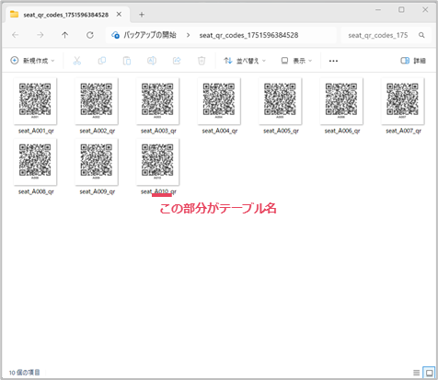
Task: Click the cloud backup icon in address bar
Action: [x=115, y=35]
